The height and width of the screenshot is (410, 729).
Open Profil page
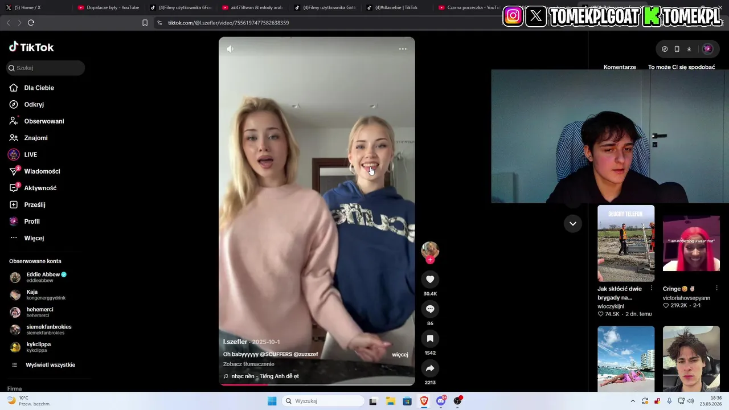click(24, 221)
